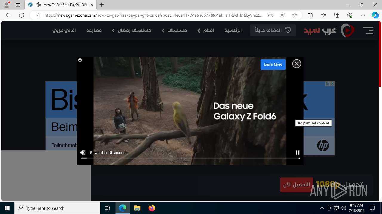Open the ad info question-mark icon
Viewport: 382px width, 214px height.
pos(80,60)
